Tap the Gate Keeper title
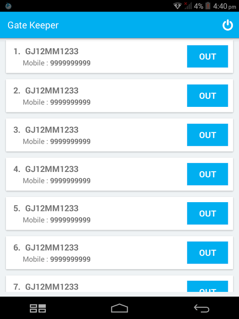 [33, 26]
